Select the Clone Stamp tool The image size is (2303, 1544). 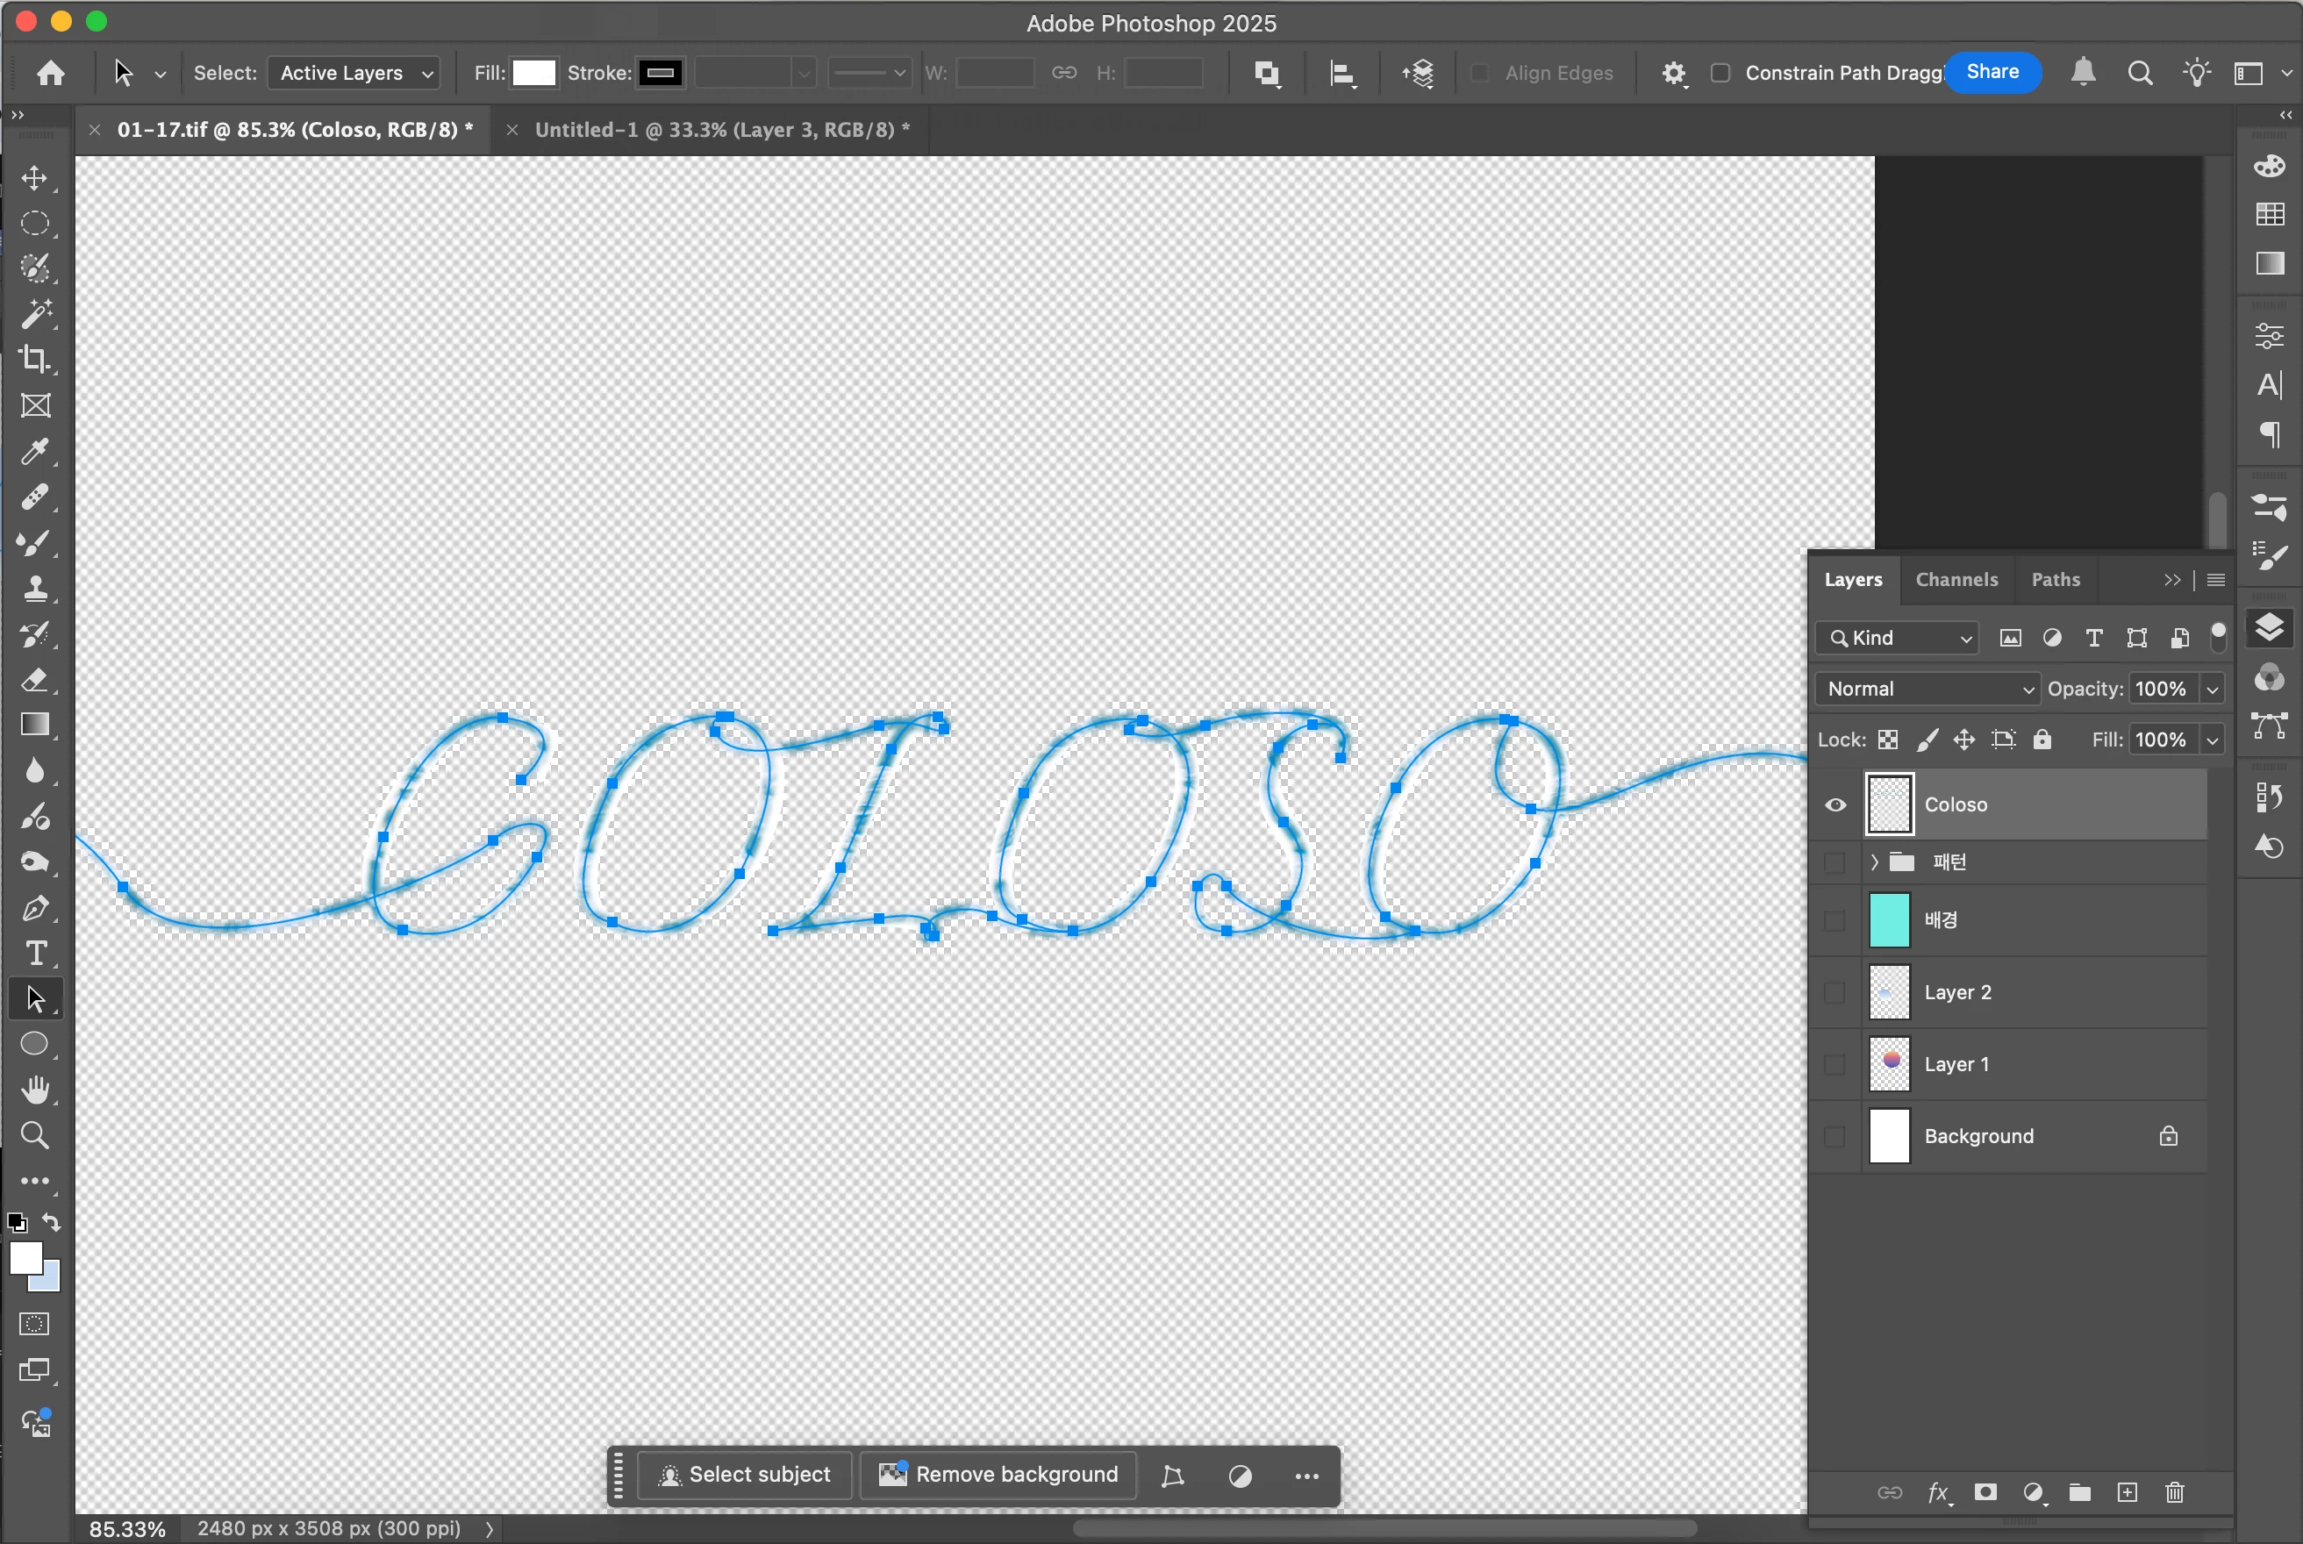coord(35,589)
